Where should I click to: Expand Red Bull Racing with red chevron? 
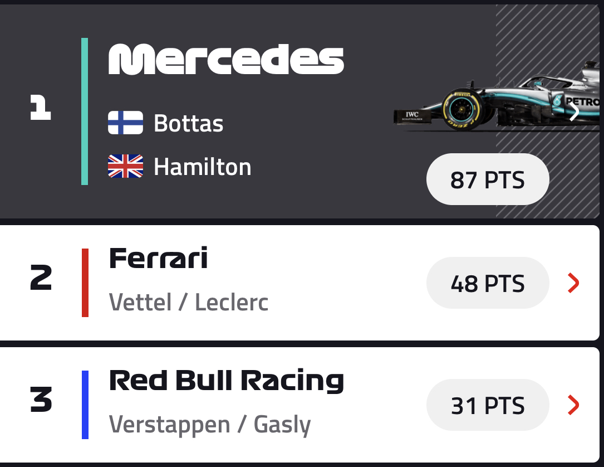[573, 405]
